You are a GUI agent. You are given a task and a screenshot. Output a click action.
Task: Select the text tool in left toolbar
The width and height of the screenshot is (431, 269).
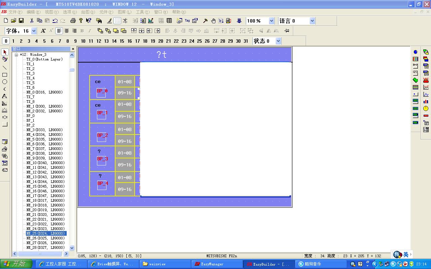pos(5,96)
